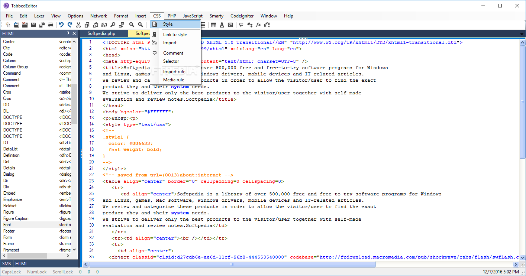Click the toolbar icon left of fx
The width and height of the screenshot is (526, 276).
coord(250,25)
